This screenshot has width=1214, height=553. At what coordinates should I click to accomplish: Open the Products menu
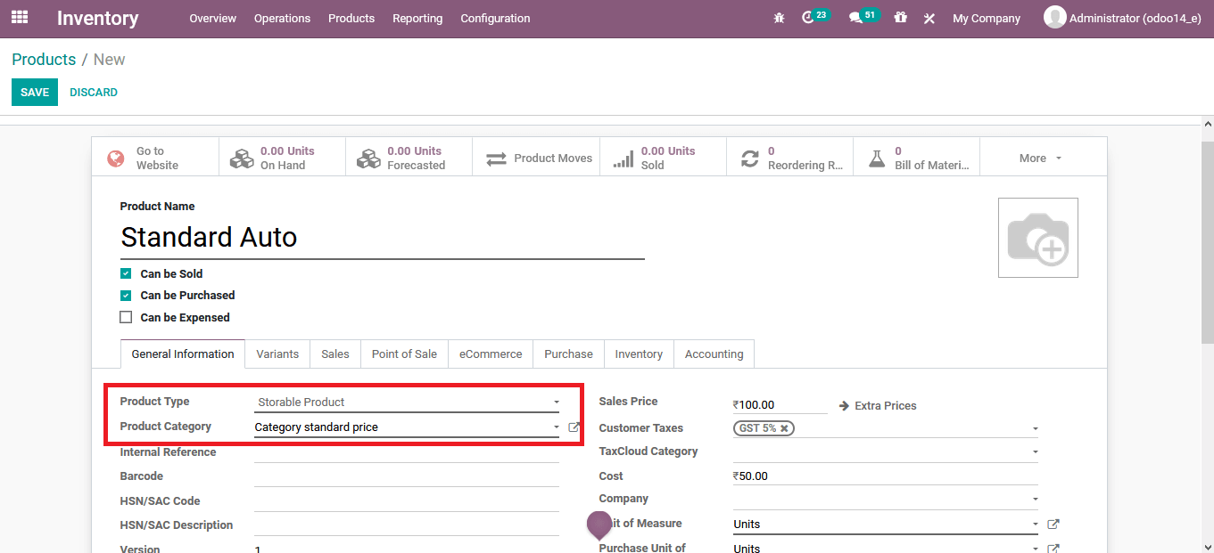click(351, 18)
